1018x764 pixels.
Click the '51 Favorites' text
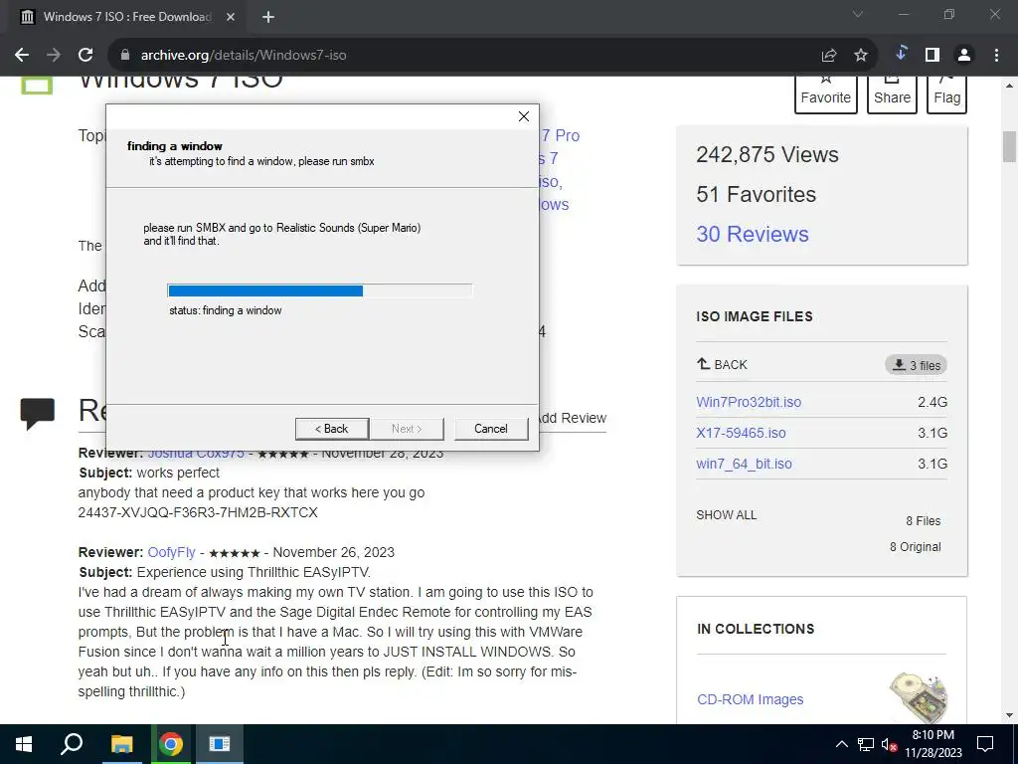[x=756, y=194]
